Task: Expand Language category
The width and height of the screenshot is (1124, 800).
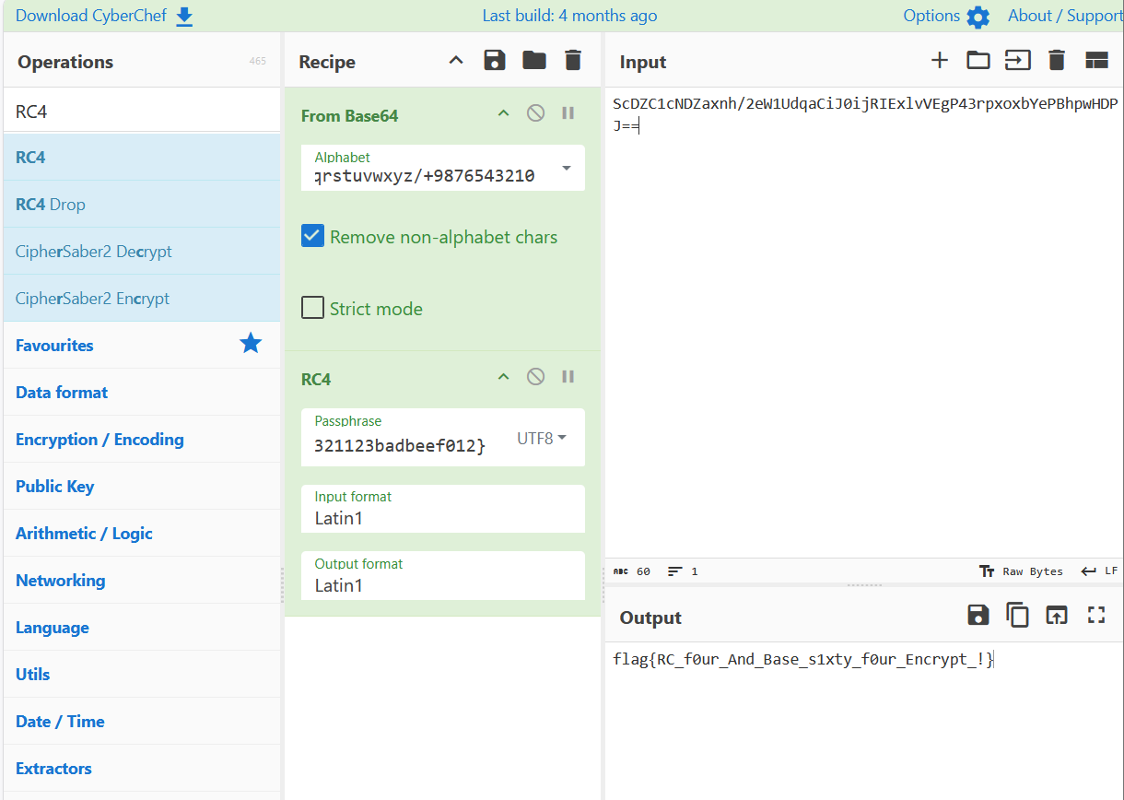Action: tap(142, 627)
